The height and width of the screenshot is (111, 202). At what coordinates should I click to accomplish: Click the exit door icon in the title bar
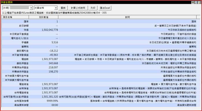click(x=199, y=2)
